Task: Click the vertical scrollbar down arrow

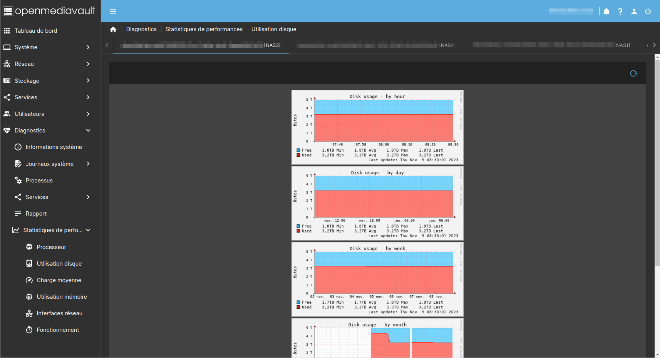Action: click(657, 355)
